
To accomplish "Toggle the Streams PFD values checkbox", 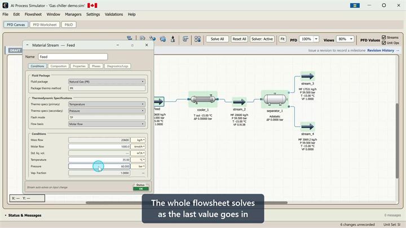I will coord(384,37).
